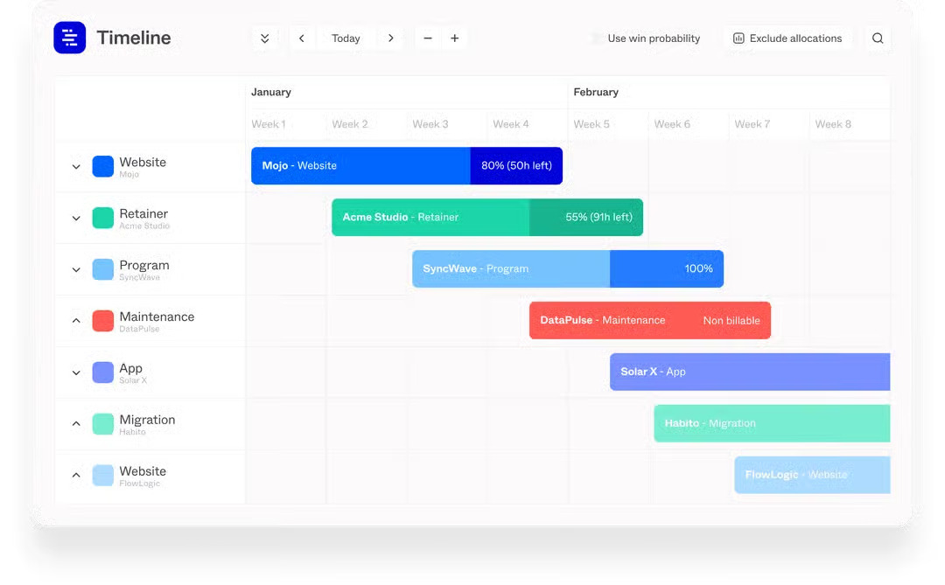Select the Week 3 column header

coord(430,124)
